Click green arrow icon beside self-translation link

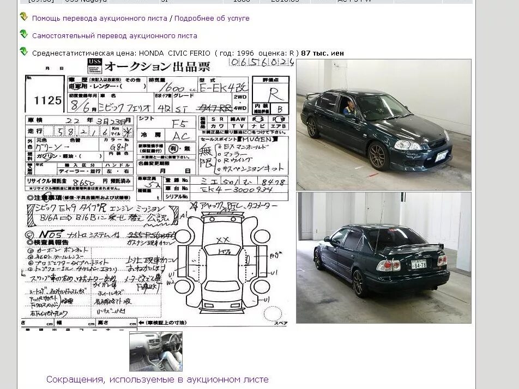coord(24,34)
